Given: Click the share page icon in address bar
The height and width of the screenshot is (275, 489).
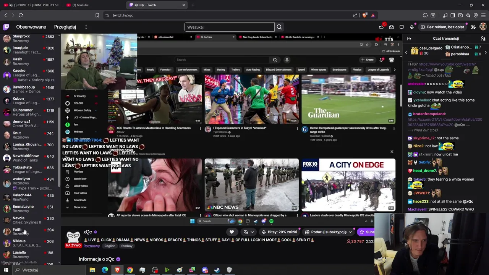Looking at the screenshot, I should [x=355, y=15].
